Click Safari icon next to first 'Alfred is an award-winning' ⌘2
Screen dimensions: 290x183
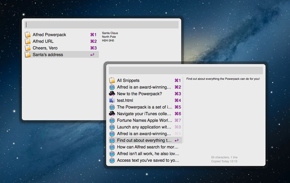point(112,87)
